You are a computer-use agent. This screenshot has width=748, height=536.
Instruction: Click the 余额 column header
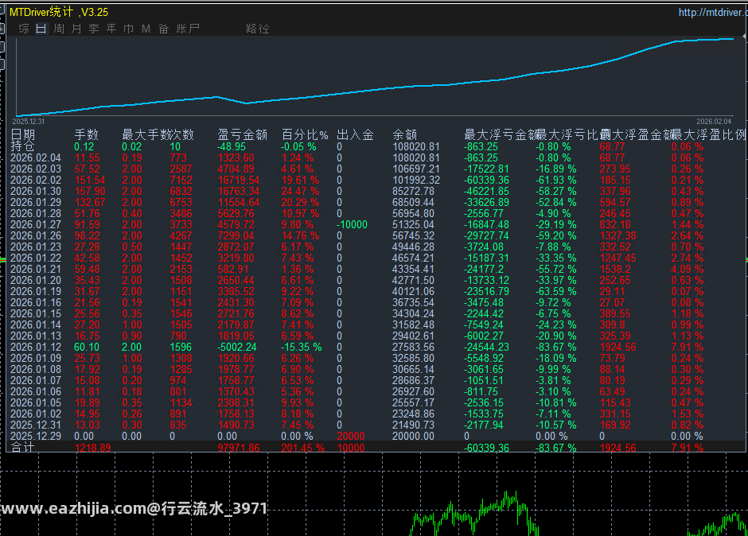tap(405, 135)
